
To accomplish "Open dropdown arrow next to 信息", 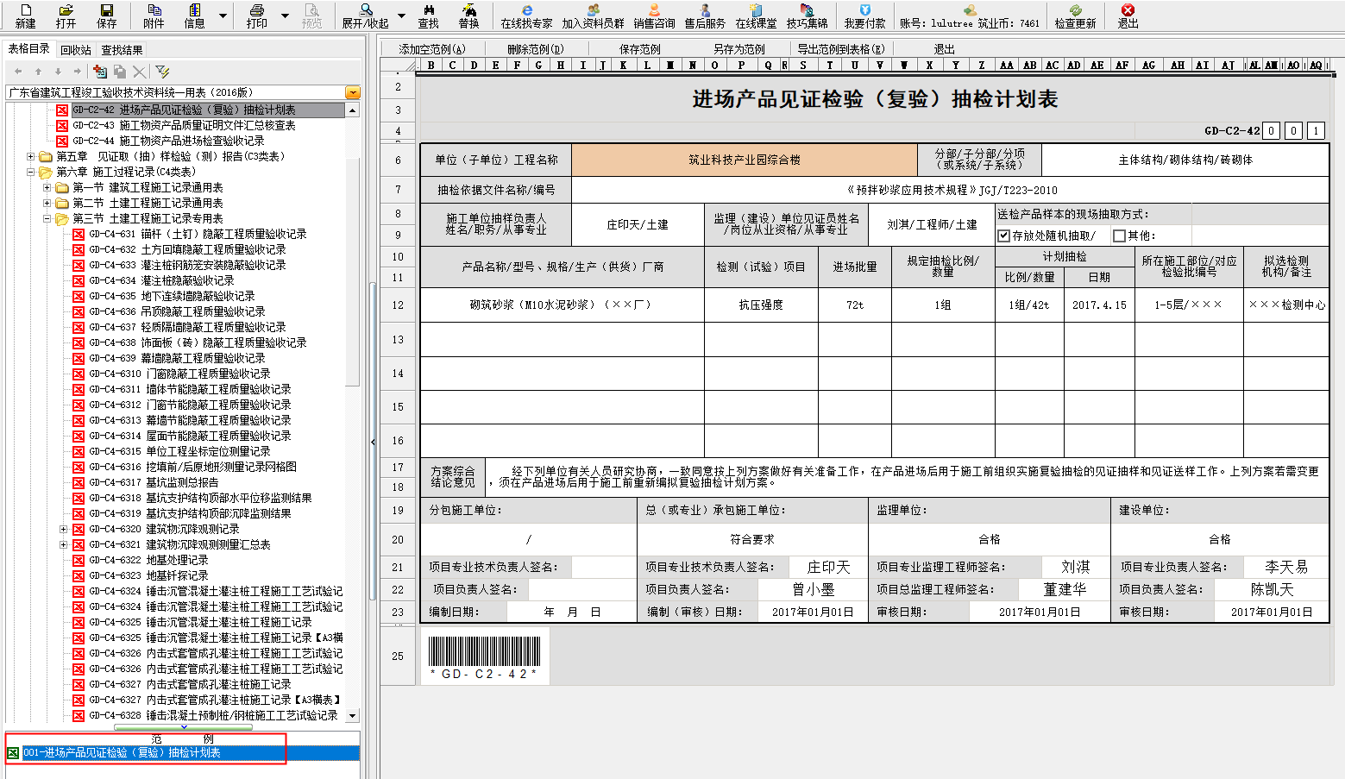I will tap(223, 15).
